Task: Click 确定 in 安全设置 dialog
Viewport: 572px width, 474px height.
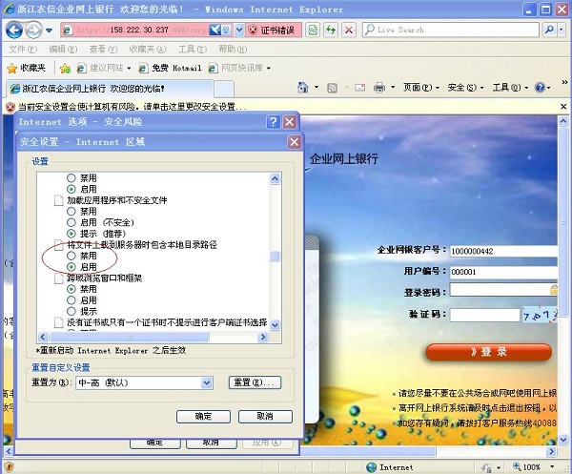Action: (203, 417)
